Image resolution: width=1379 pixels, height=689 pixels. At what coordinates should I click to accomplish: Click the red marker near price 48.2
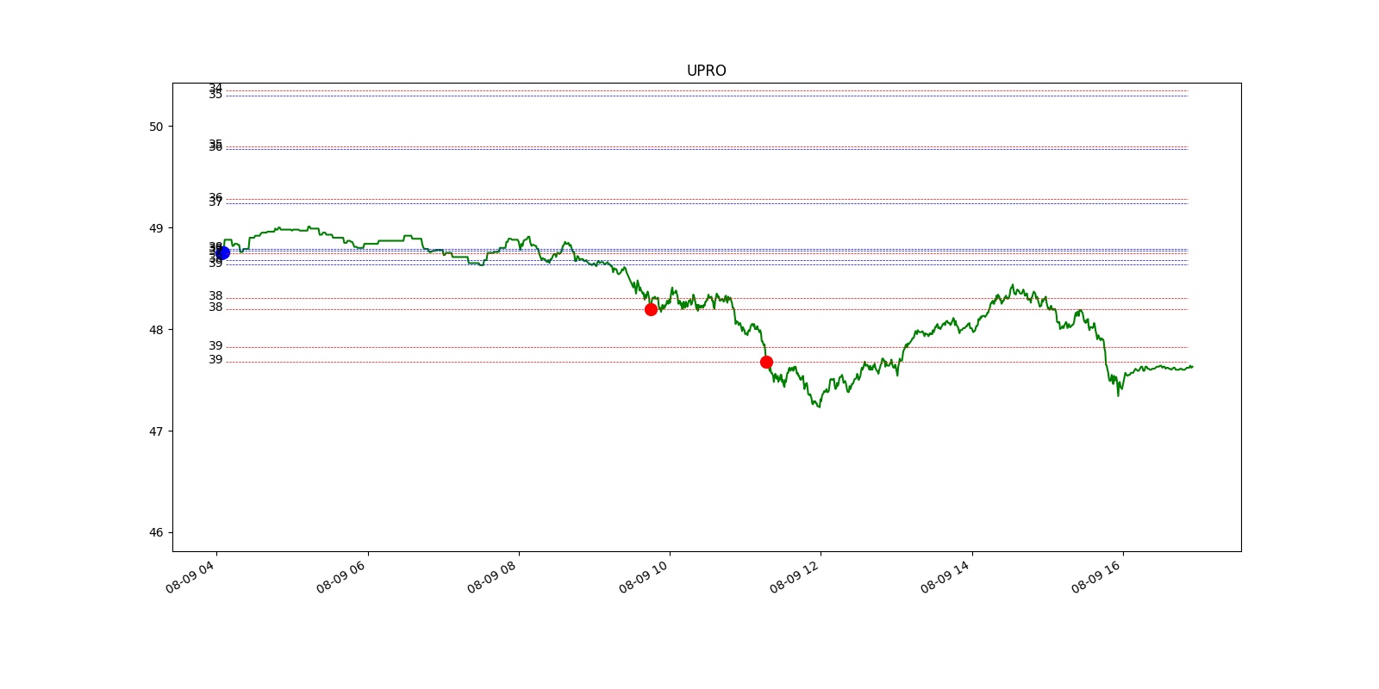651,309
